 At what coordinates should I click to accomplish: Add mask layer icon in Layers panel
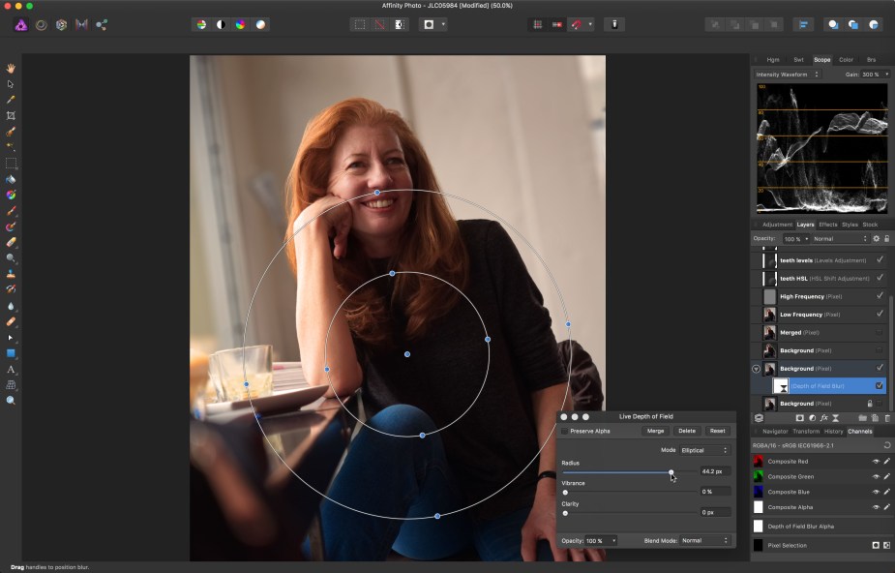point(799,418)
